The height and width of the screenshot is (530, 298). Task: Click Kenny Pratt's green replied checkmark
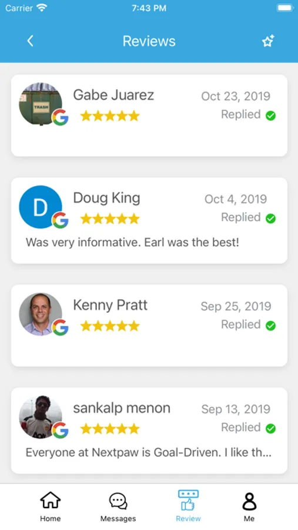(270, 326)
